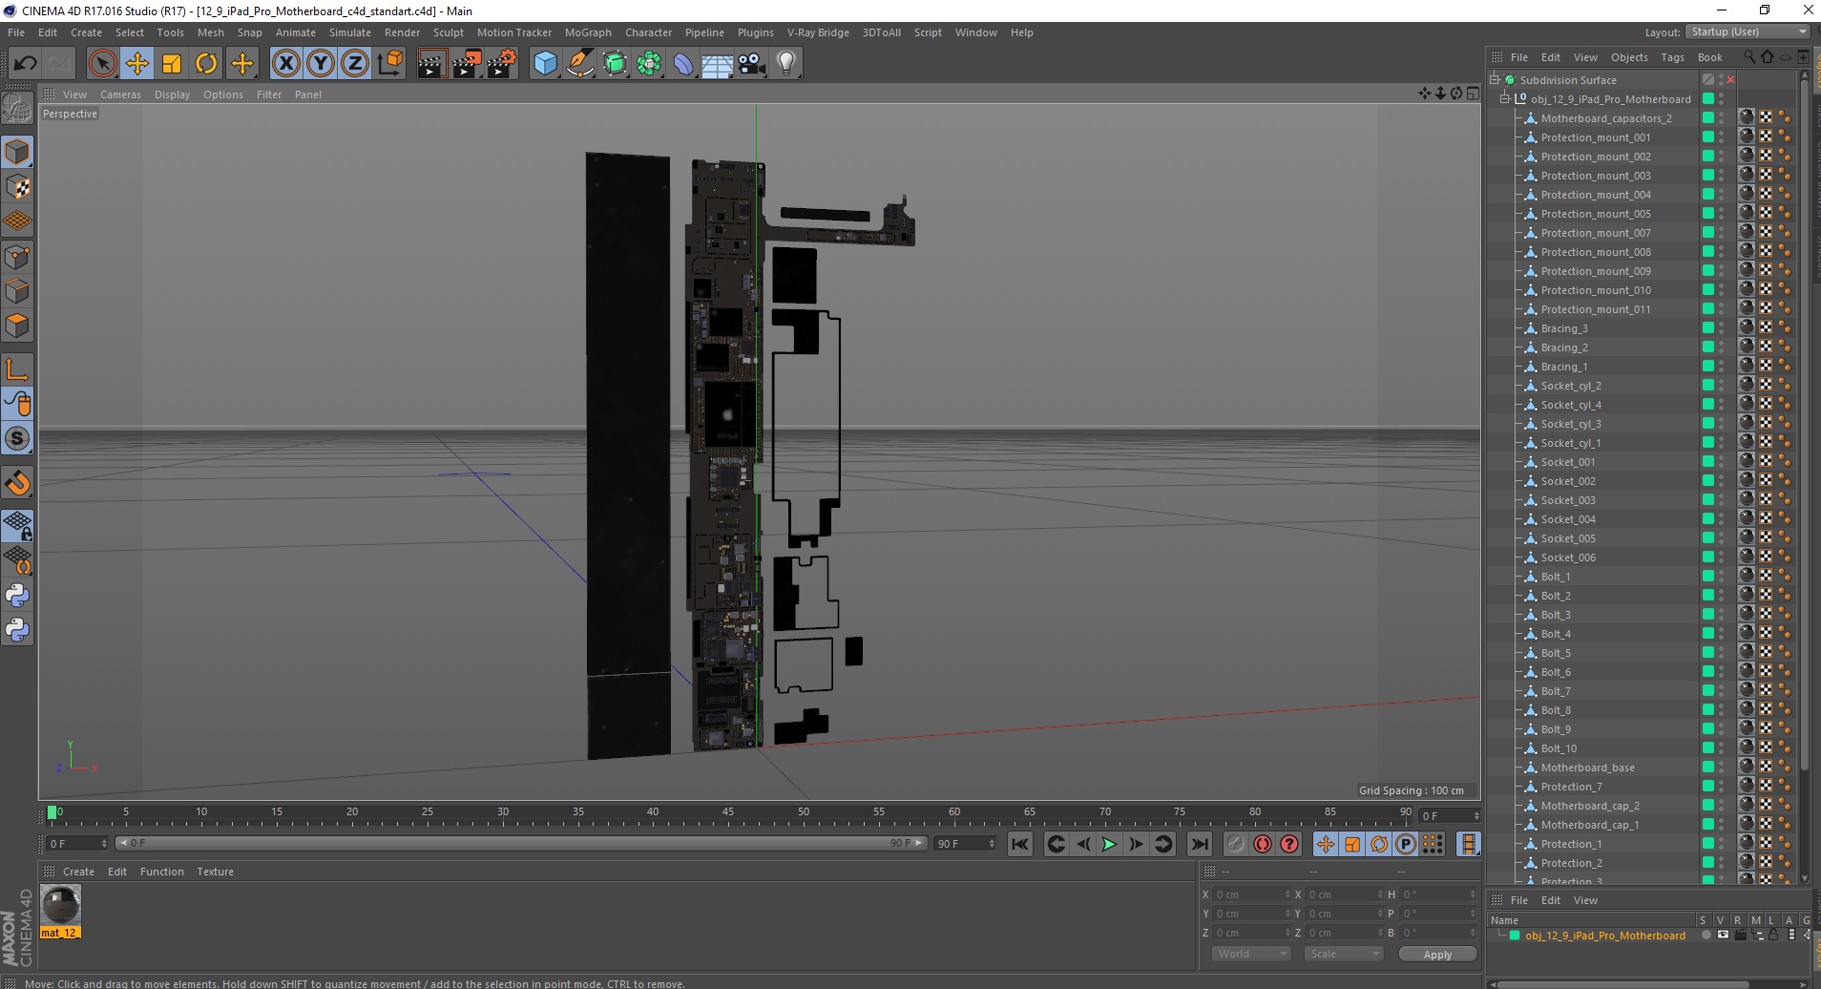1821x989 pixels.
Task: Add a Camera object
Action: pos(752,64)
